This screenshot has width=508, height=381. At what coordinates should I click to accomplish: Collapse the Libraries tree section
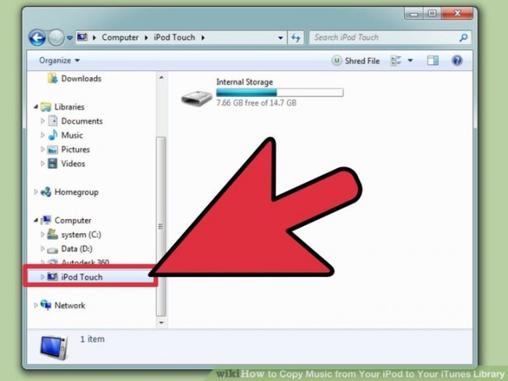coord(36,107)
